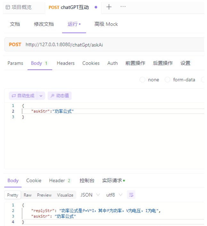This screenshot has height=226, width=207.
Task: Open the request Cookies tab
Action: pos(91,63)
